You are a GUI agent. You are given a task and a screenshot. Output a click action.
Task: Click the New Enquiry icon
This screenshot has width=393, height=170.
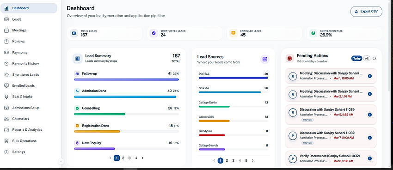77,143
